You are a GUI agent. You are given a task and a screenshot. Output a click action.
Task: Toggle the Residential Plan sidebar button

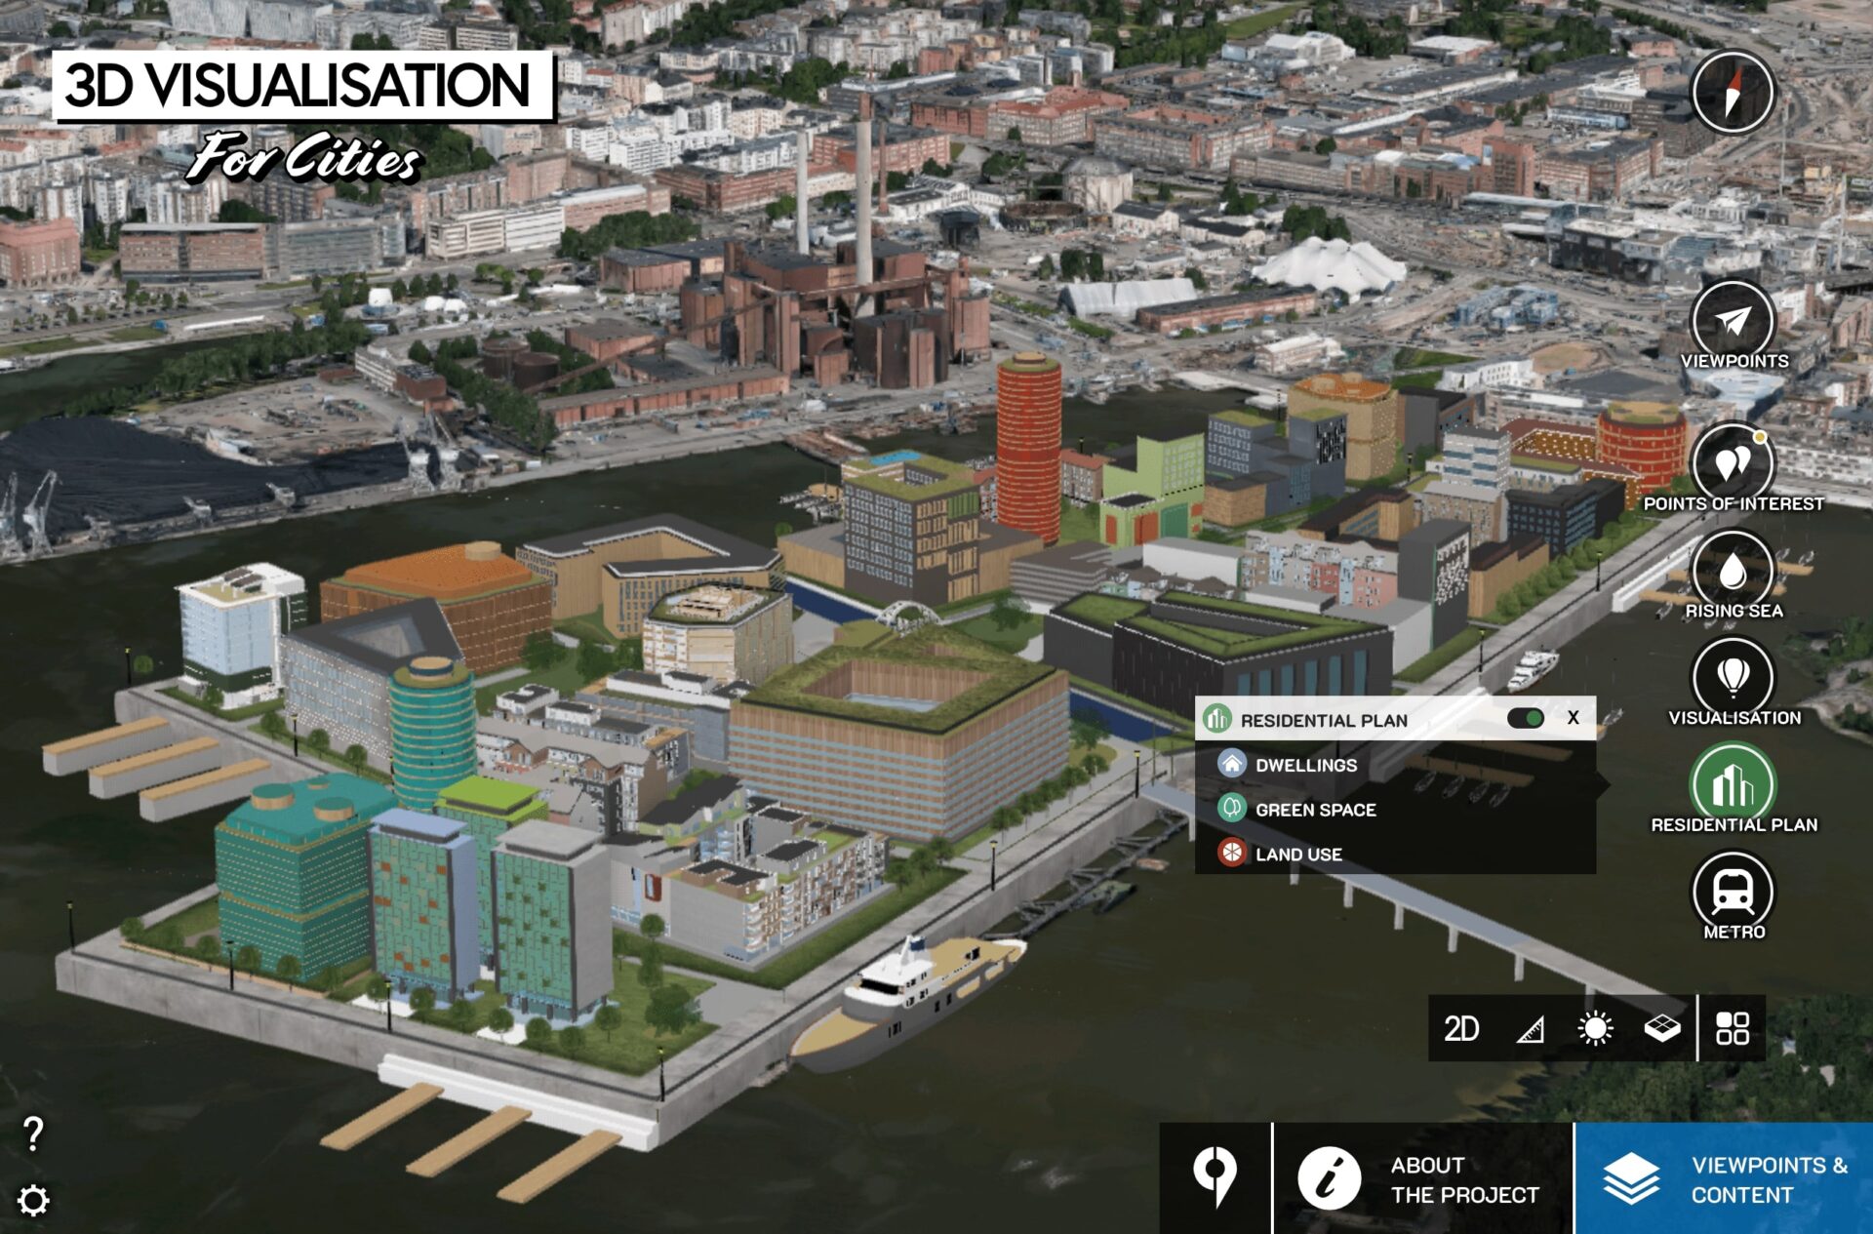click(1733, 783)
